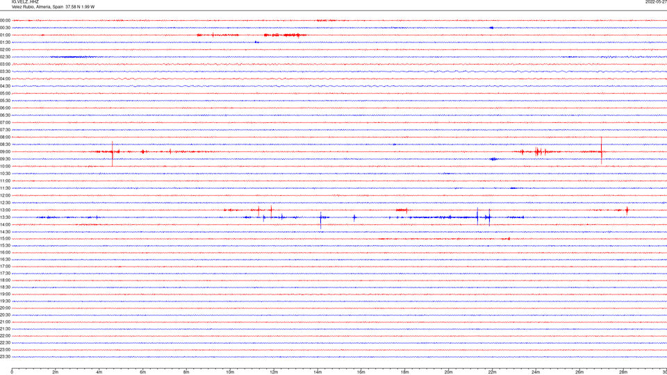
Task: Select the 20:00 trace time label
Action: [x=5, y=308]
